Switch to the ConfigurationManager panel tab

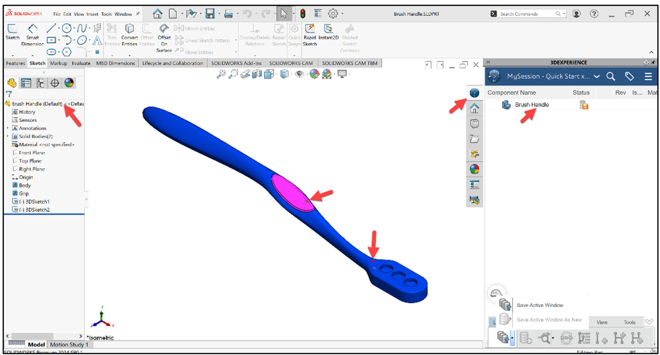click(40, 83)
